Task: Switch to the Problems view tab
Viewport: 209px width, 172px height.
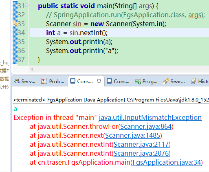Action: click(x=53, y=82)
